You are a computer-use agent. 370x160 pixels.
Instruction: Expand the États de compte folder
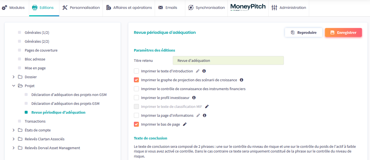pyautogui.click(x=14, y=130)
